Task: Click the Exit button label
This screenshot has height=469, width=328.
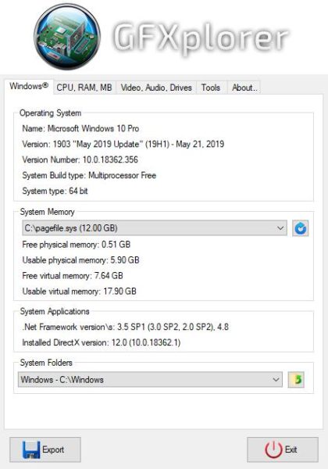Action: pyautogui.click(x=291, y=449)
